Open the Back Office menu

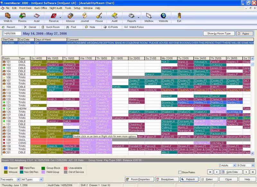coord(41,8)
